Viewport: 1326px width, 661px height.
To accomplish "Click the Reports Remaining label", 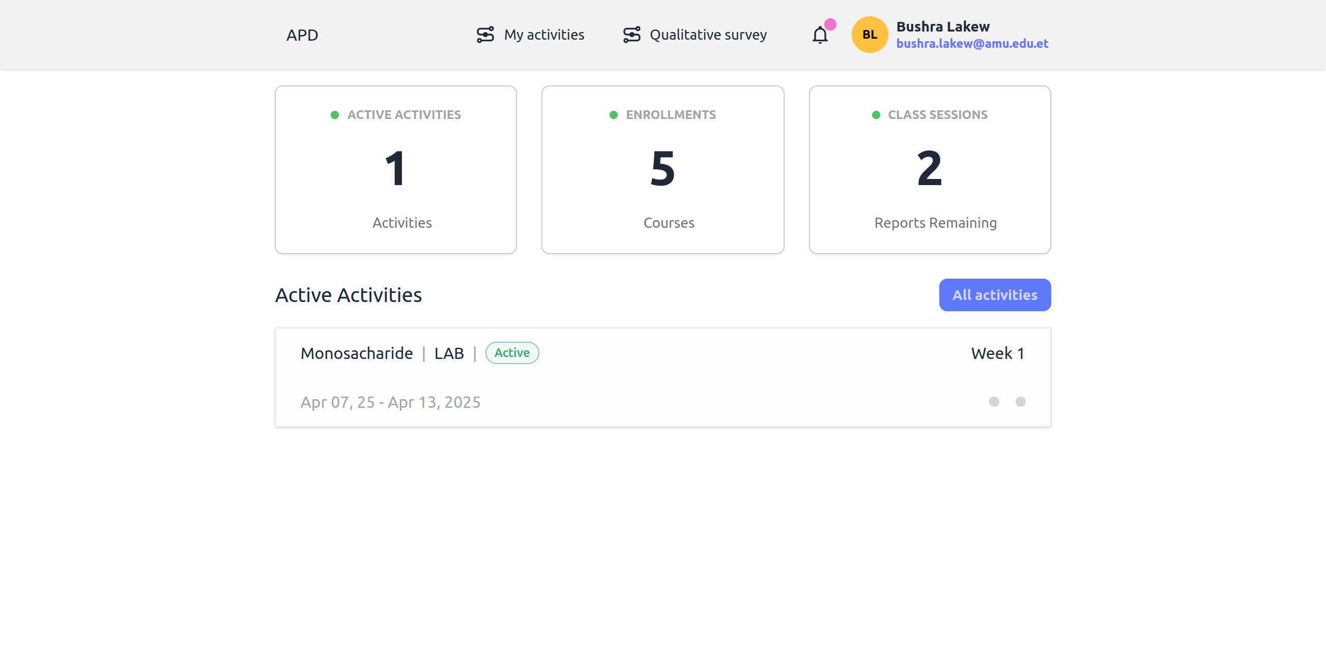I will [x=935, y=223].
